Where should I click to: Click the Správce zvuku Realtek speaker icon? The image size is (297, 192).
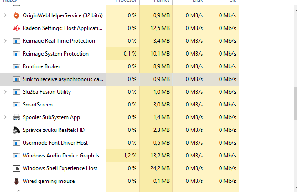[x=16, y=130]
